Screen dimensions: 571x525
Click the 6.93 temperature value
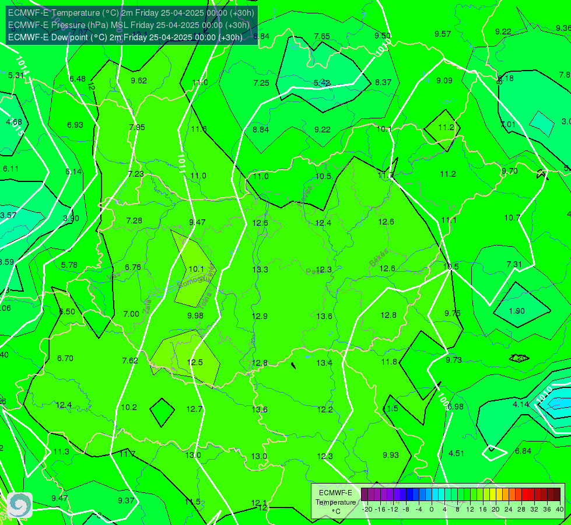(x=75, y=125)
